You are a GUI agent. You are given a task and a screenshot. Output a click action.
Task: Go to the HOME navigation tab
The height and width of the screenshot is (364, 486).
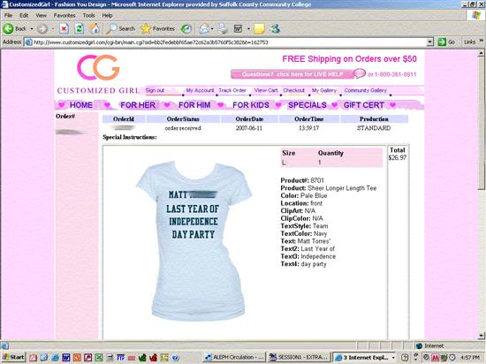pos(81,105)
